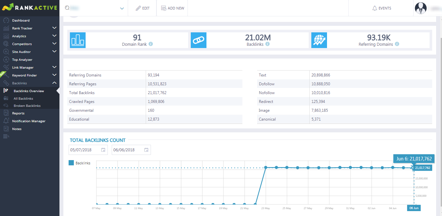This screenshot has width=442, height=216.
Task: Click the Notes icon in sidebar
Action: coord(6,129)
